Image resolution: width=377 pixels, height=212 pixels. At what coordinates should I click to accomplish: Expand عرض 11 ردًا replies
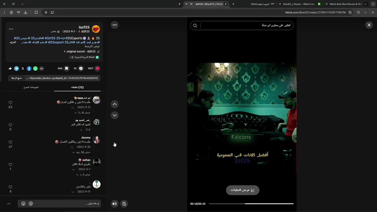point(82,113)
